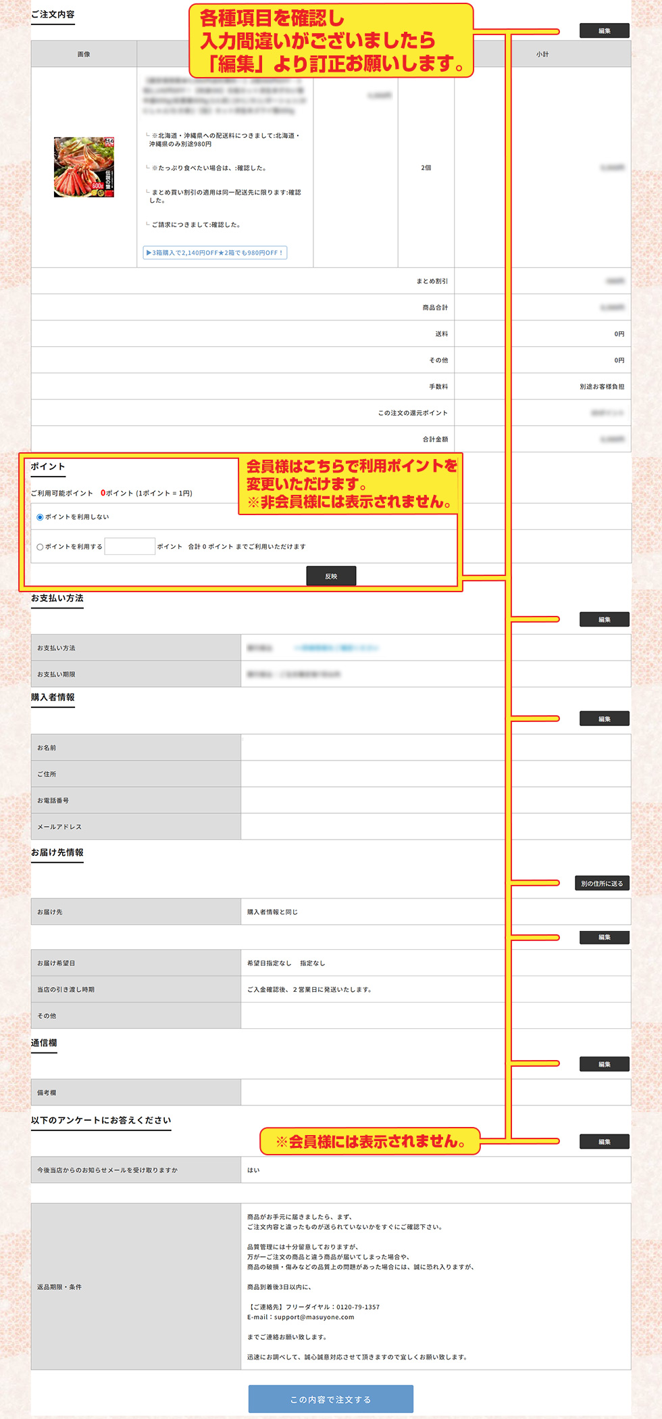
Task: Edit the order contents section
Action: point(604,31)
